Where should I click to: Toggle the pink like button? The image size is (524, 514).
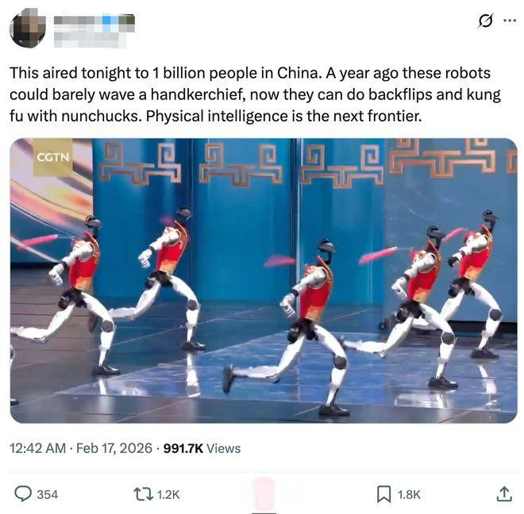(x=264, y=494)
